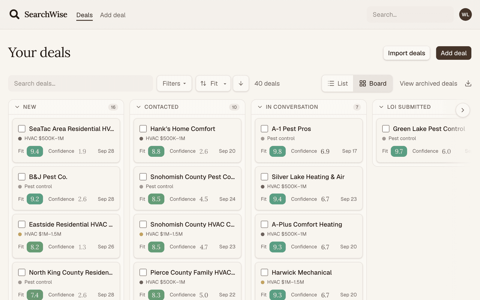Screen dimensions: 480x300
Task: Click the dot beside HVAC $1M–1.5M on Eastside card
Action: (x=20, y=234)
